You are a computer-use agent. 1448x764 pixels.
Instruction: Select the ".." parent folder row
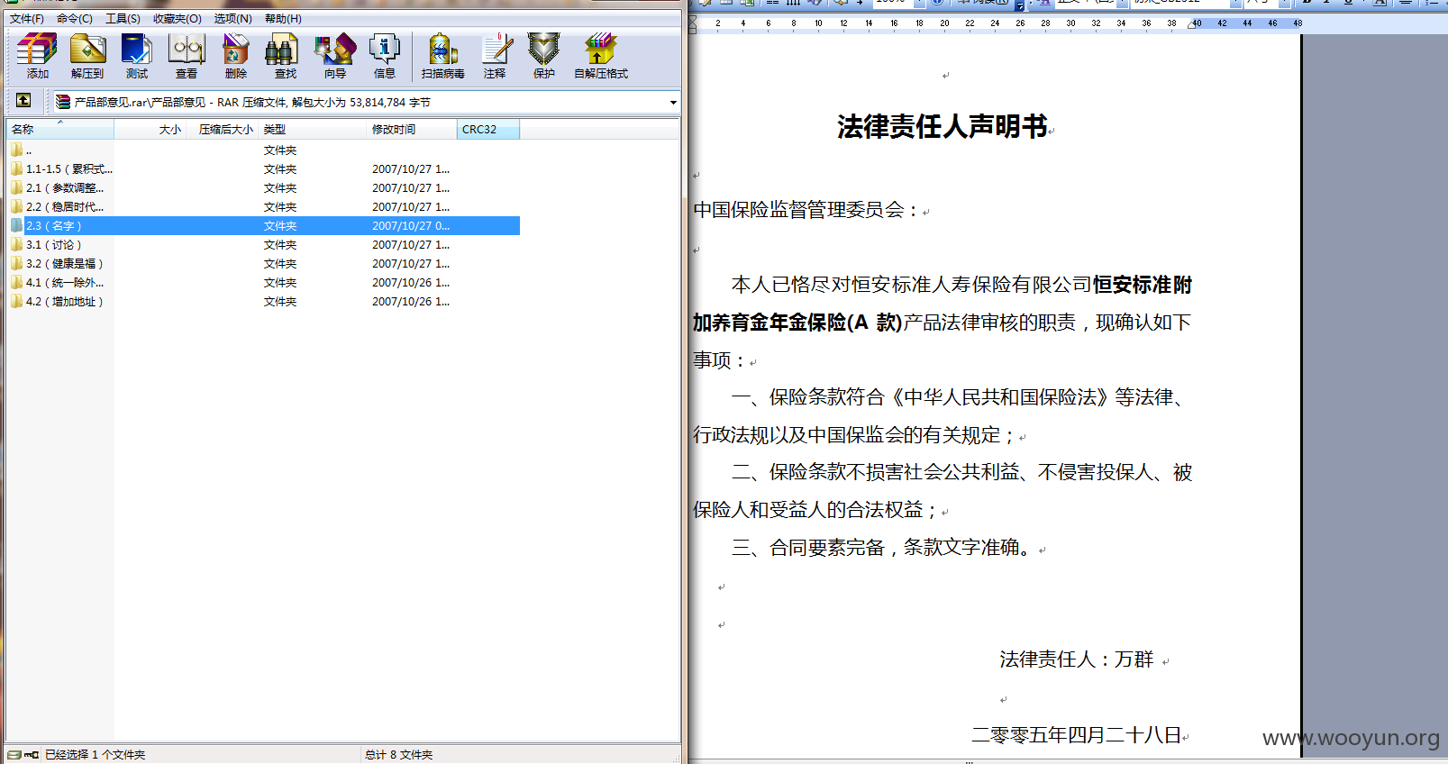[x=264, y=150]
